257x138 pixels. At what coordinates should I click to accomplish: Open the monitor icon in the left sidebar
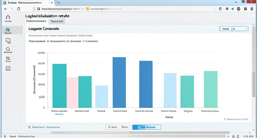pyautogui.click(x=8, y=41)
